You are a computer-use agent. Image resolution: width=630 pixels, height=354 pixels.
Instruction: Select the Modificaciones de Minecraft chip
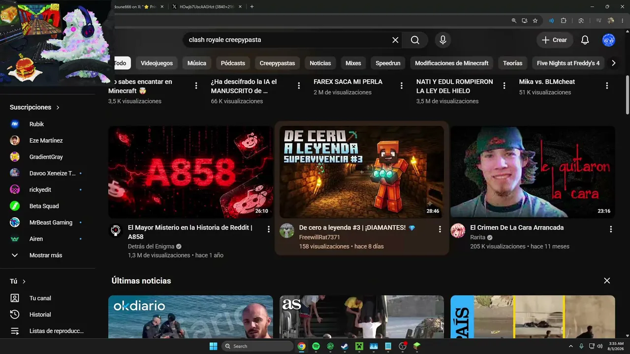(x=452, y=63)
